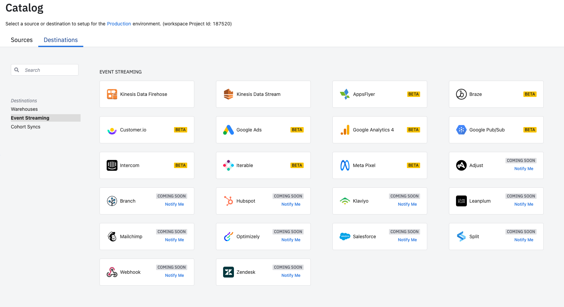
Task: Click the Kinesis Data Stream icon
Action: click(x=229, y=94)
